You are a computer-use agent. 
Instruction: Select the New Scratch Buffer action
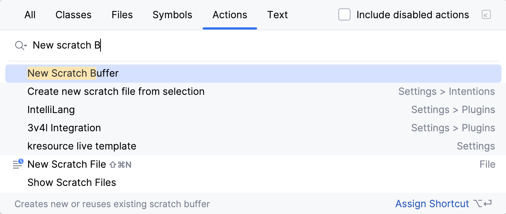pyautogui.click(x=73, y=73)
